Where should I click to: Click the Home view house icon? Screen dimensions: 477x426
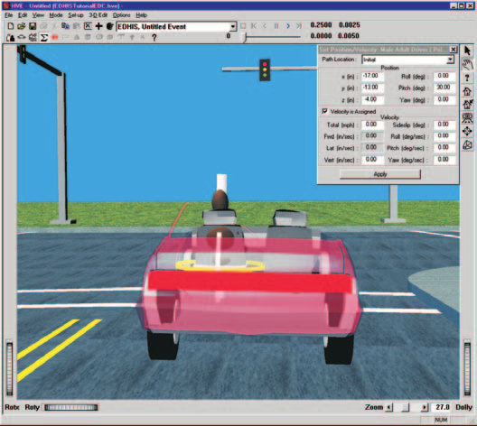point(467,91)
